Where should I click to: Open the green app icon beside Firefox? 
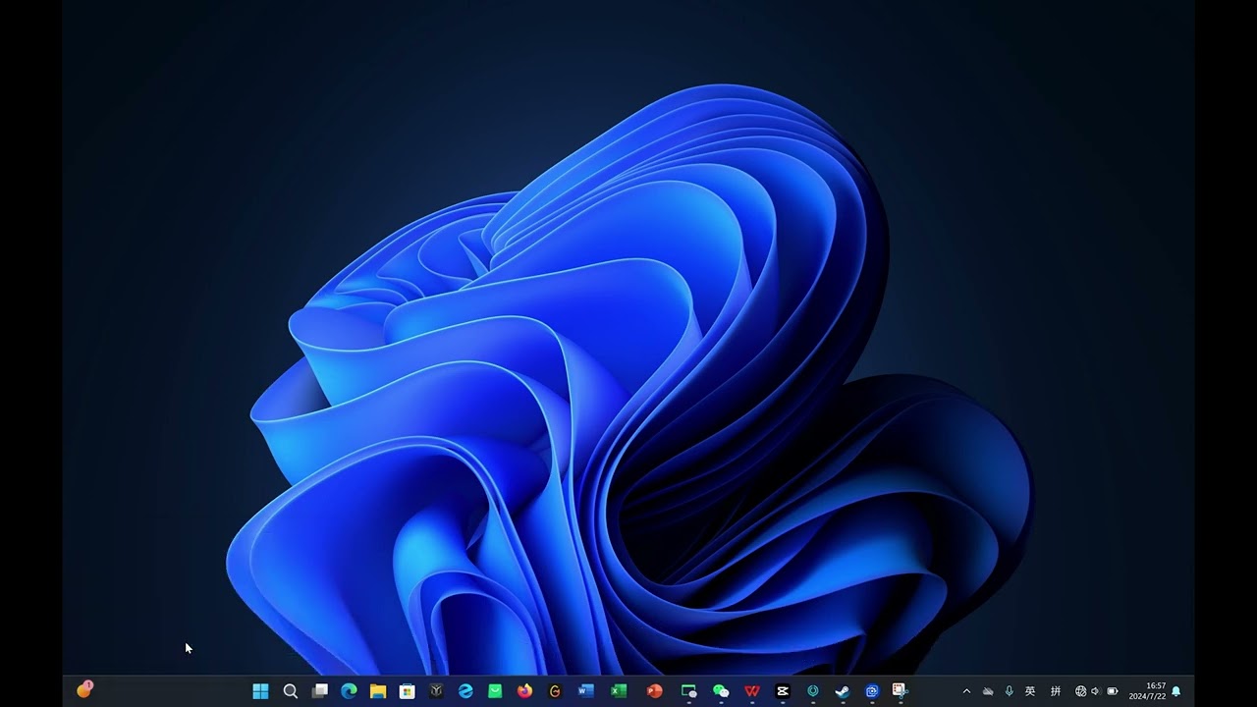tap(495, 691)
